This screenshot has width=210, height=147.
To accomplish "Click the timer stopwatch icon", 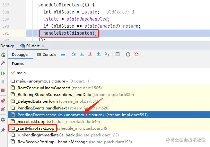I will tap(128, 54).
